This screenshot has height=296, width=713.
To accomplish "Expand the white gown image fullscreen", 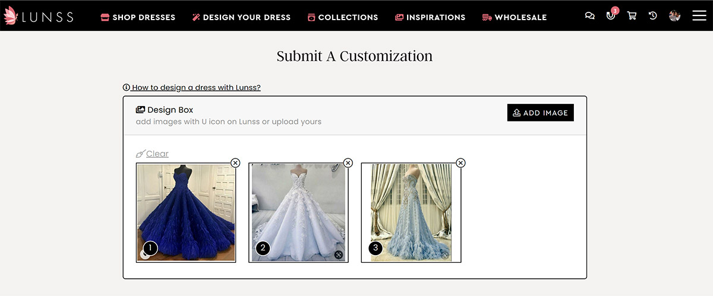I will click(x=338, y=254).
